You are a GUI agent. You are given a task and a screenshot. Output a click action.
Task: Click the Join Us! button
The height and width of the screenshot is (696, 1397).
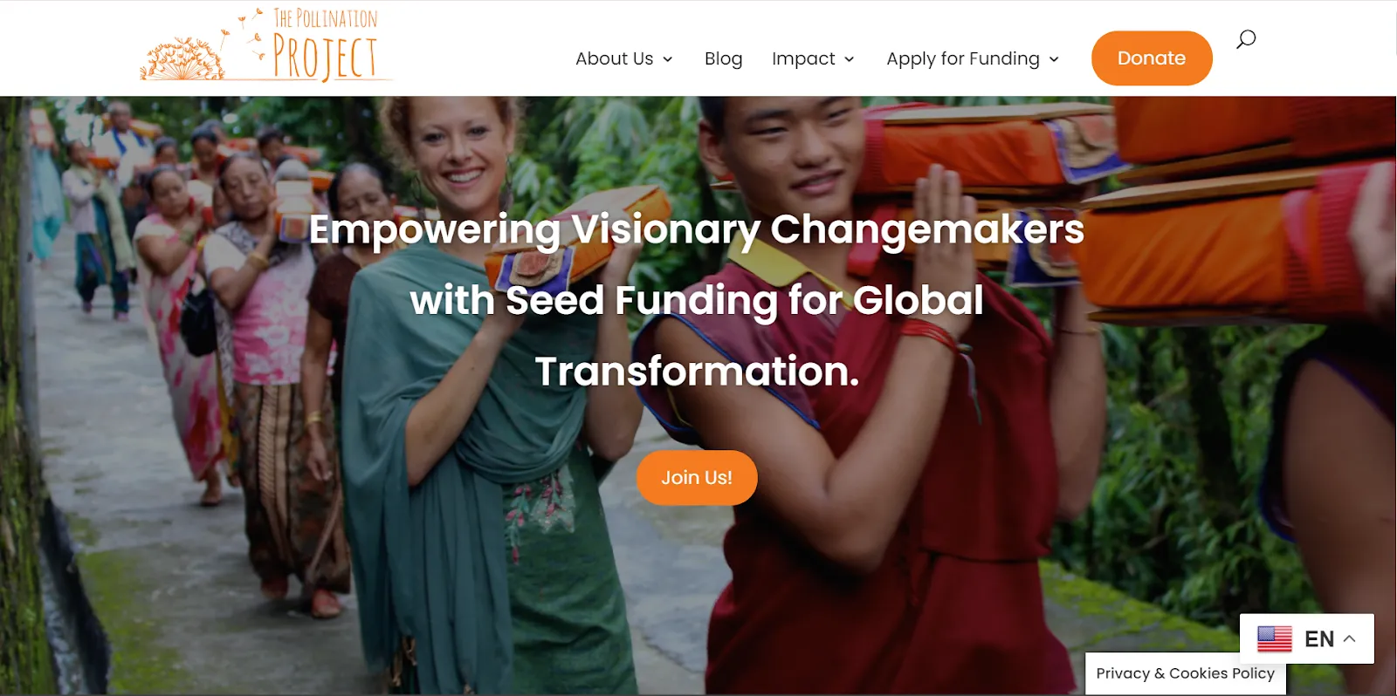click(697, 478)
